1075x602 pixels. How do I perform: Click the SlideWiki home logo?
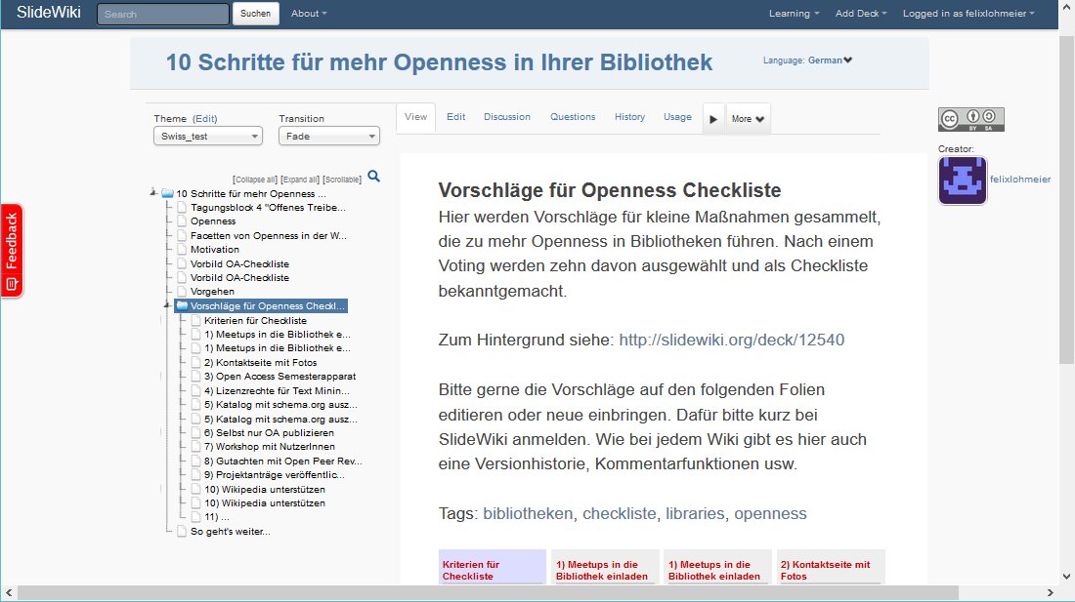49,13
